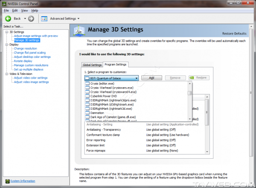Click the main page vertical scrollbar thumb
This screenshot has width=256, height=188.
(251, 93)
